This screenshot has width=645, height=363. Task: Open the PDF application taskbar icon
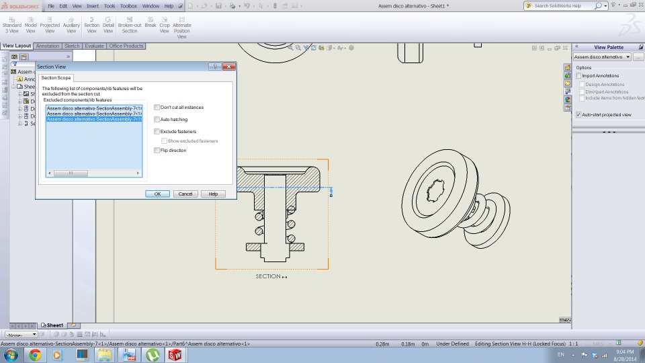click(129, 355)
